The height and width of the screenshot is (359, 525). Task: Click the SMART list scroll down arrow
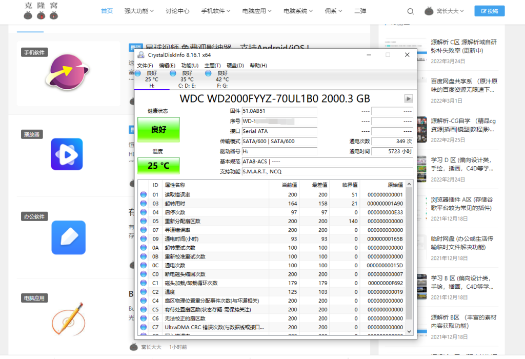pos(409,331)
